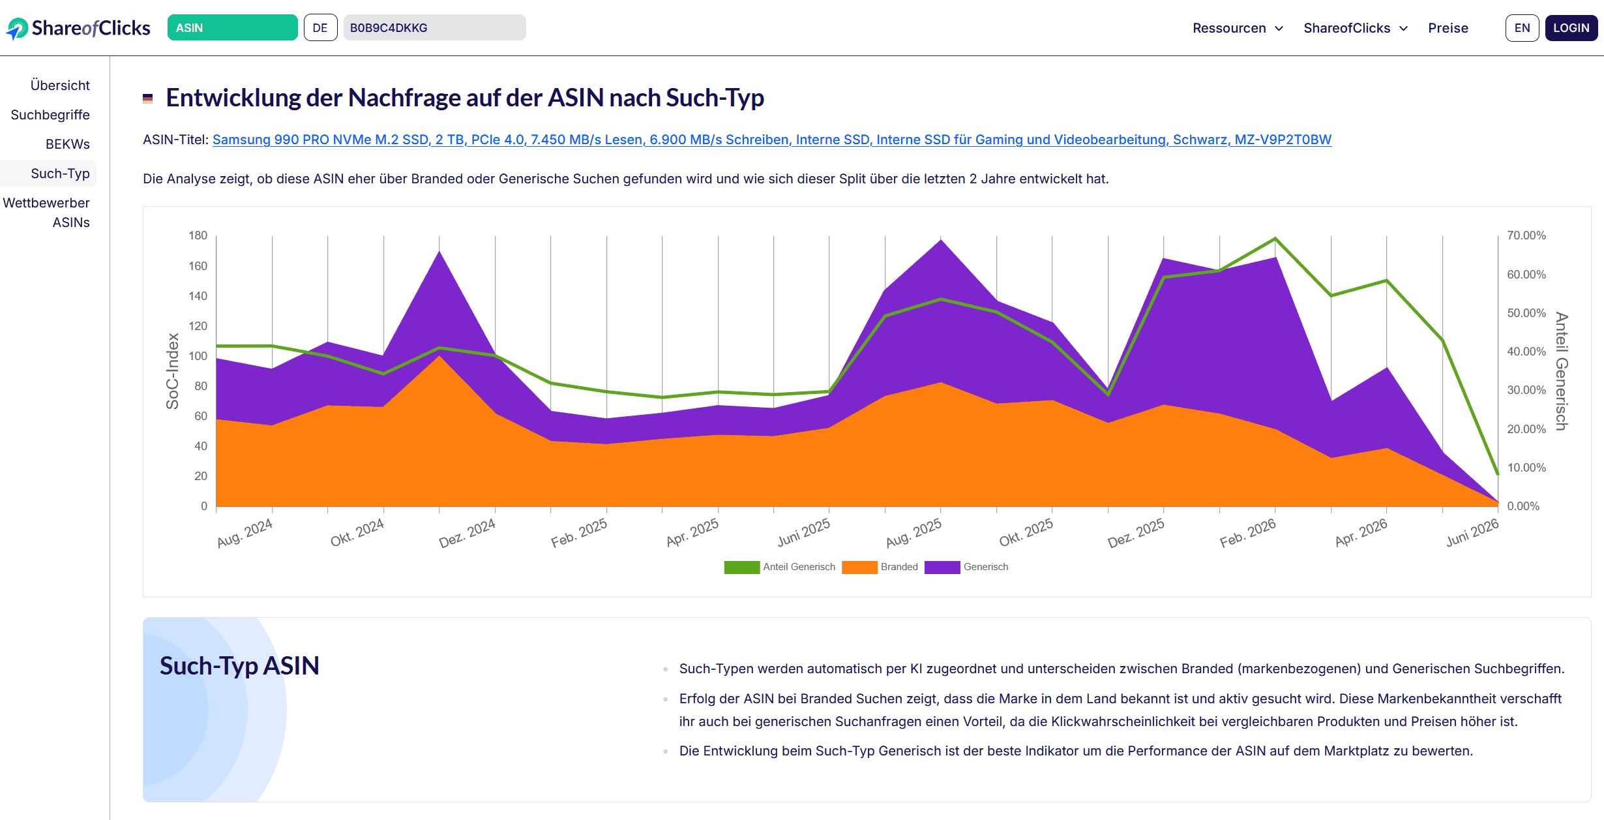1604x820 pixels.
Task: Click the SoC-Index axis title
Action: click(173, 371)
